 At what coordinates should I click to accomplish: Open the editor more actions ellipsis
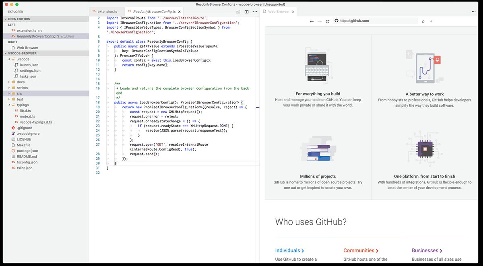click(x=255, y=12)
